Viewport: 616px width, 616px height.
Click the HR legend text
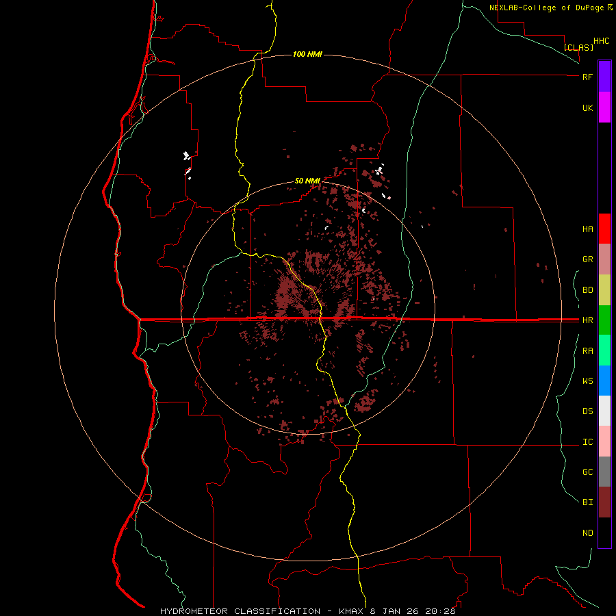[x=587, y=320]
